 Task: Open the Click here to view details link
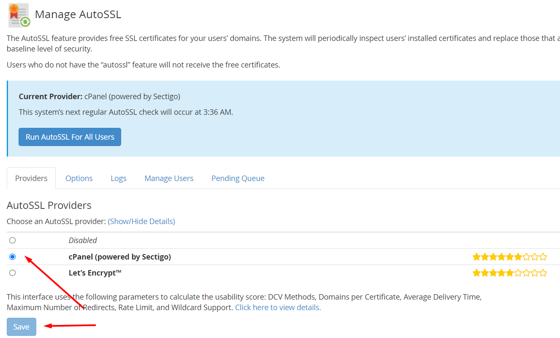278,307
